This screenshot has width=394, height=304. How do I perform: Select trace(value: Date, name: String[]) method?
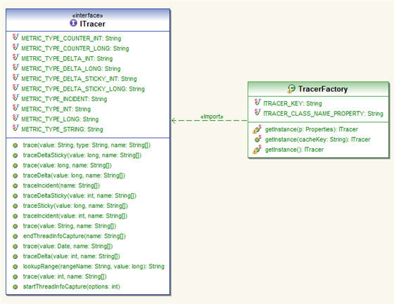(68, 246)
